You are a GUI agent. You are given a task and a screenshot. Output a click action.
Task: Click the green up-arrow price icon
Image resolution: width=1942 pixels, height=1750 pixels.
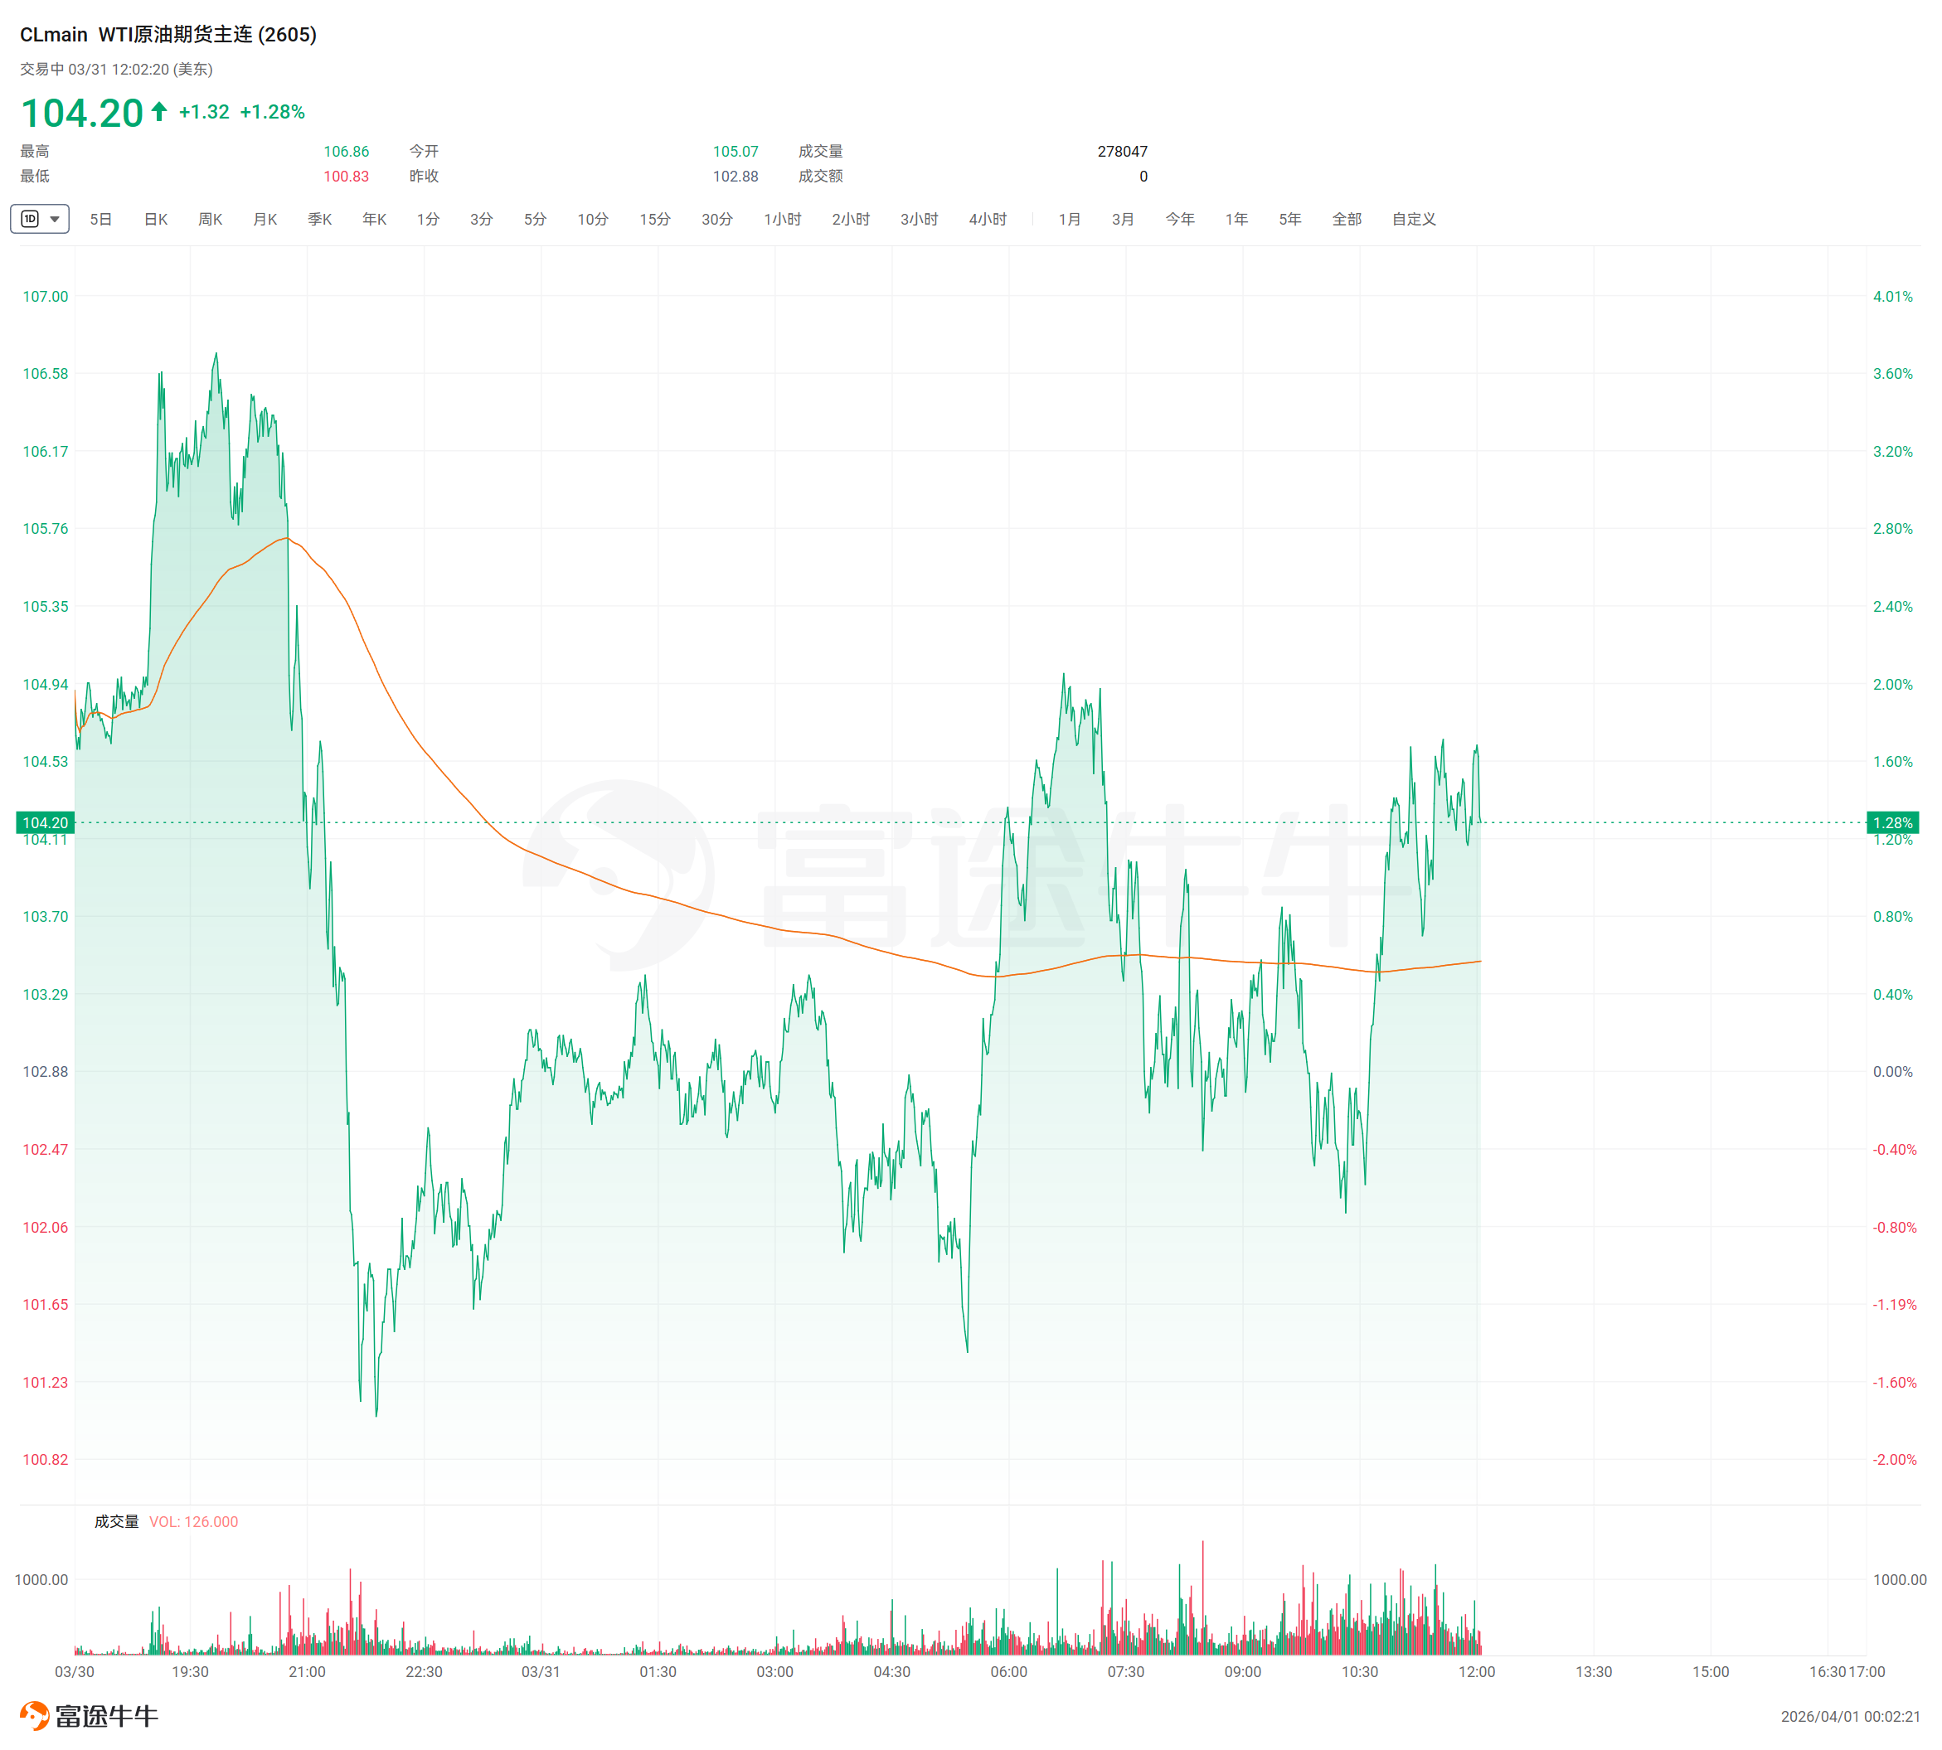tap(160, 112)
